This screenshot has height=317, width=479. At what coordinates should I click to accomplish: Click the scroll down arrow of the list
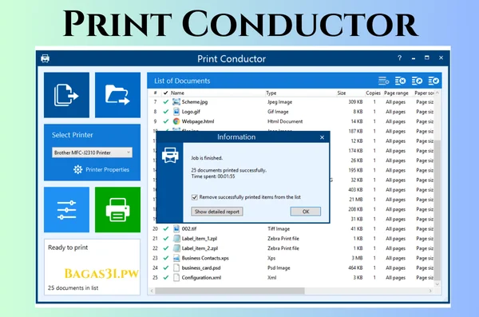click(x=437, y=284)
